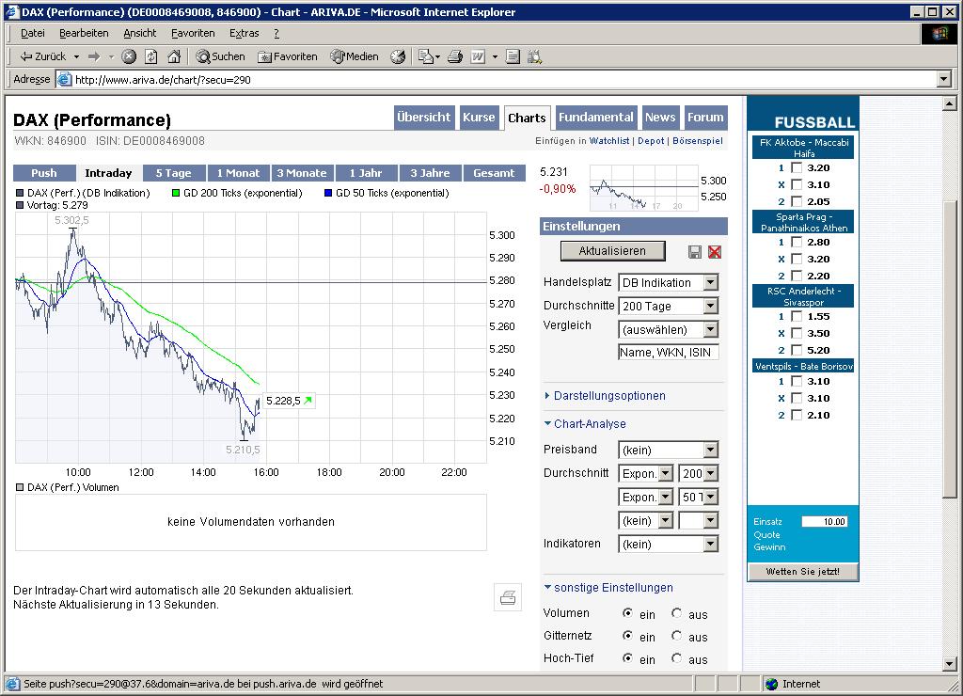Click the page icon in the address bar

tap(64, 79)
